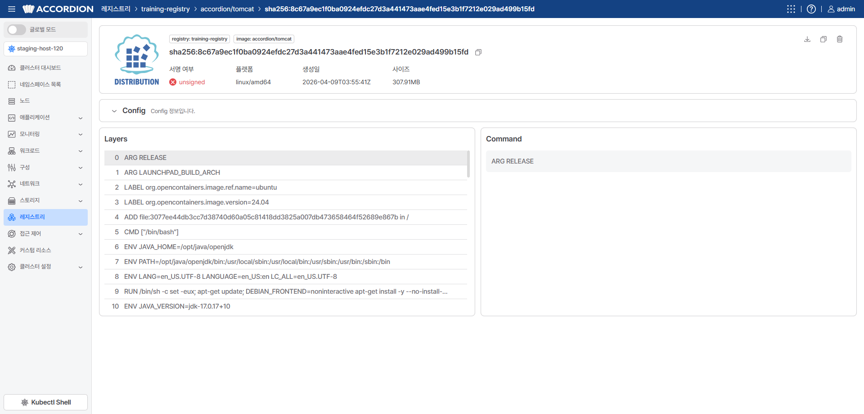Go to accordion/tomcat breadcrumb
864x414 pixels.
click(227, 9)
